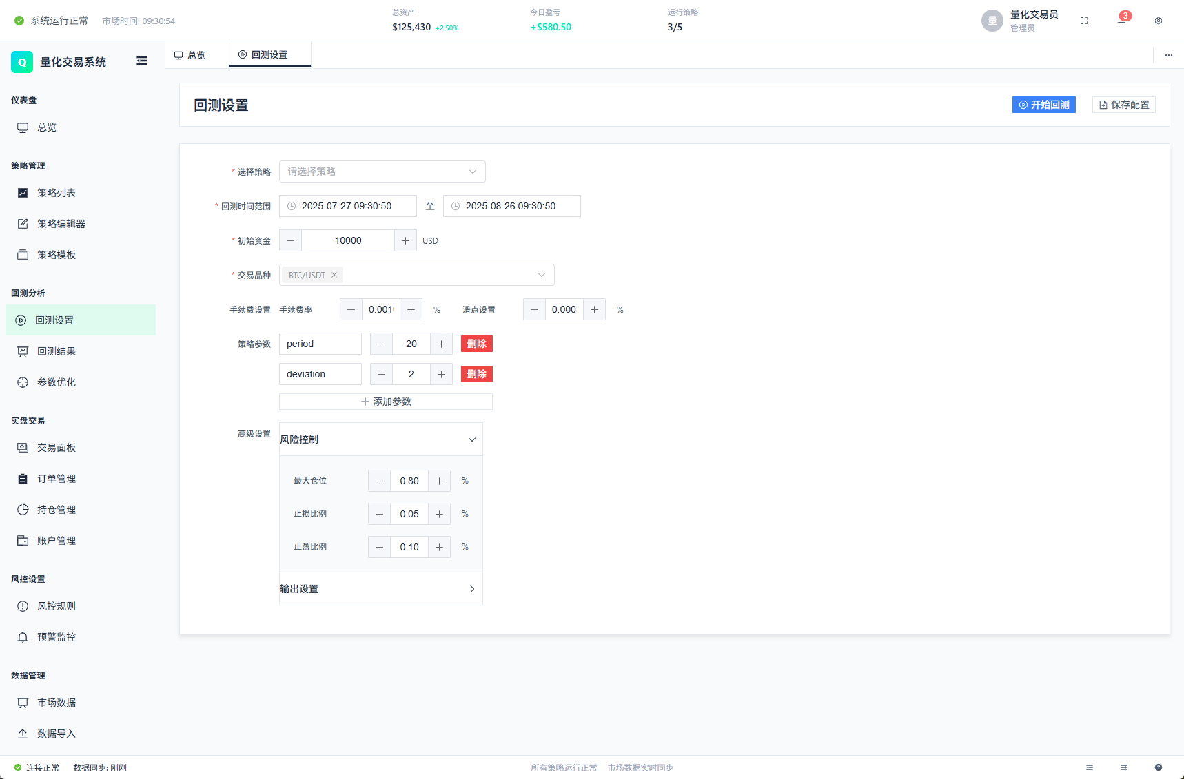This screenshot has width=1184, height=779.
Task: Click the second list icon in the bottom status bar
Action: pos(1124,767)
